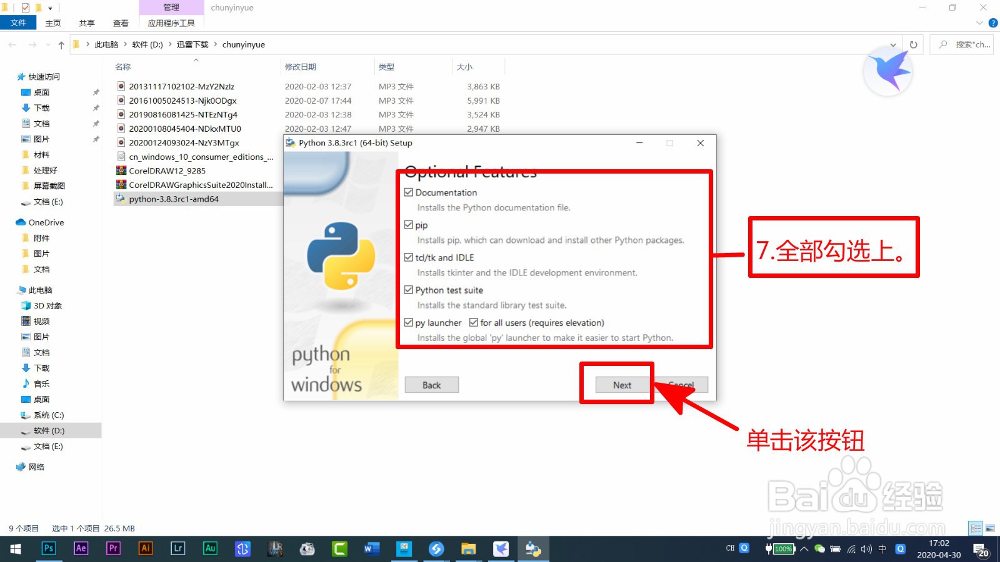Image resolution: width=1000 pixels, height=562 pixels.
Task: Open the 文件 menu tab
Action: point(18,23)
